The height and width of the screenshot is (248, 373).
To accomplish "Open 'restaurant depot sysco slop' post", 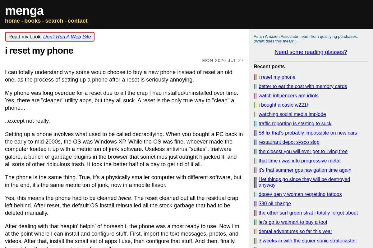I will click(289, 142).
